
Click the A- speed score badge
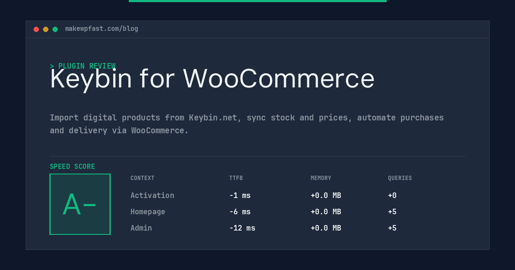point(80,204)
